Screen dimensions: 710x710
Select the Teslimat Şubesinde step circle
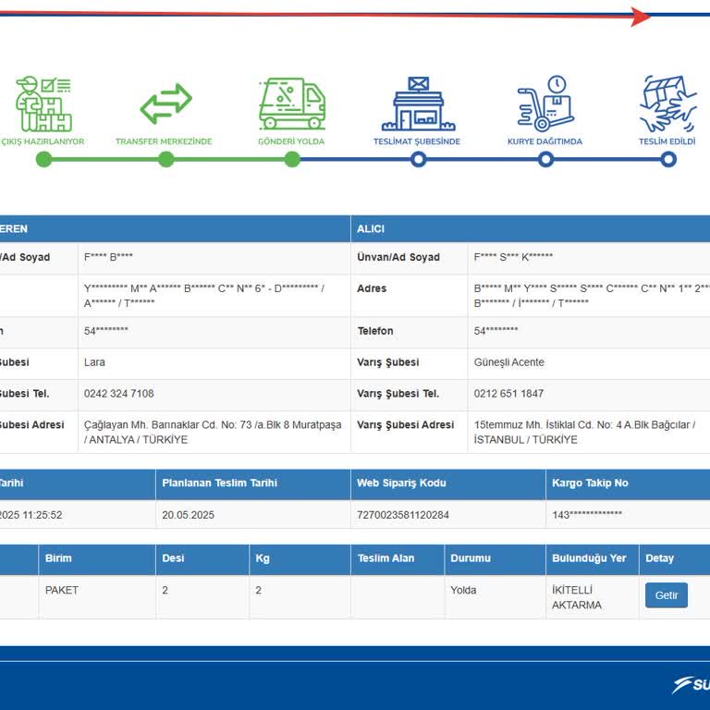pos(419,159)
